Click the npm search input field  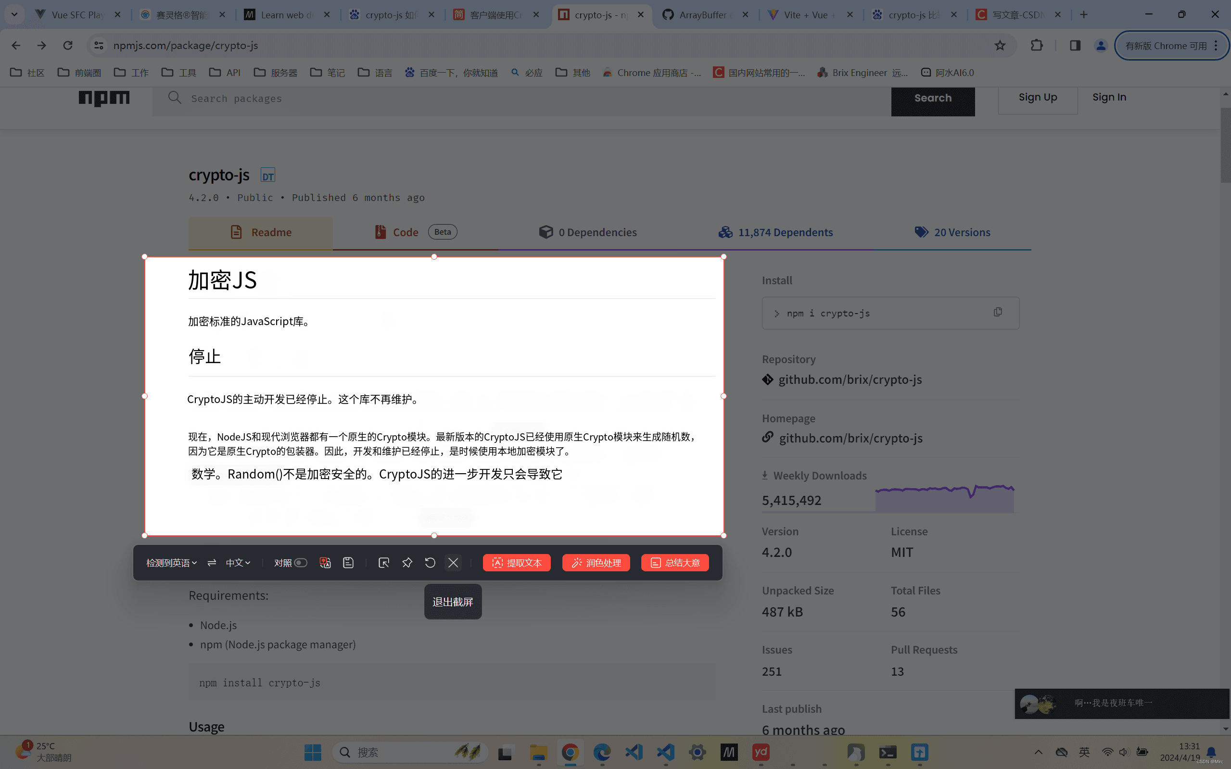(523, 99)
